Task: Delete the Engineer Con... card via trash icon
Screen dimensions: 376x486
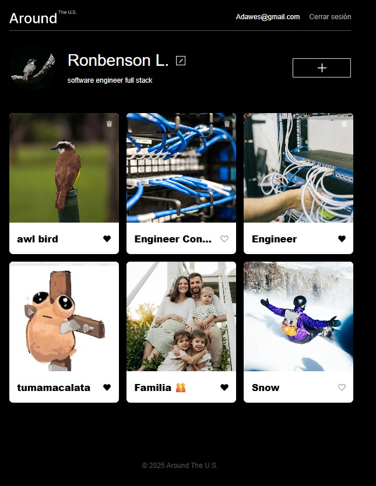Action: pyautogui.click(x=227, y=124)
